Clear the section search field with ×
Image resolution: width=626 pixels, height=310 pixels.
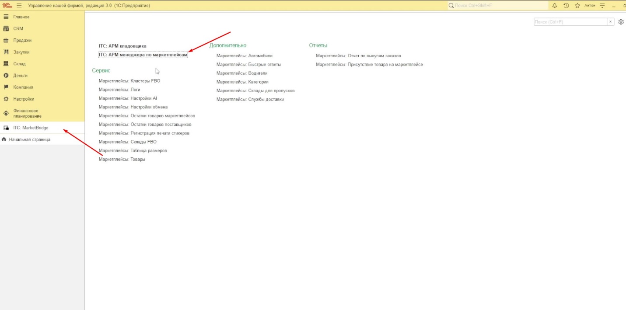click(610, 22)
